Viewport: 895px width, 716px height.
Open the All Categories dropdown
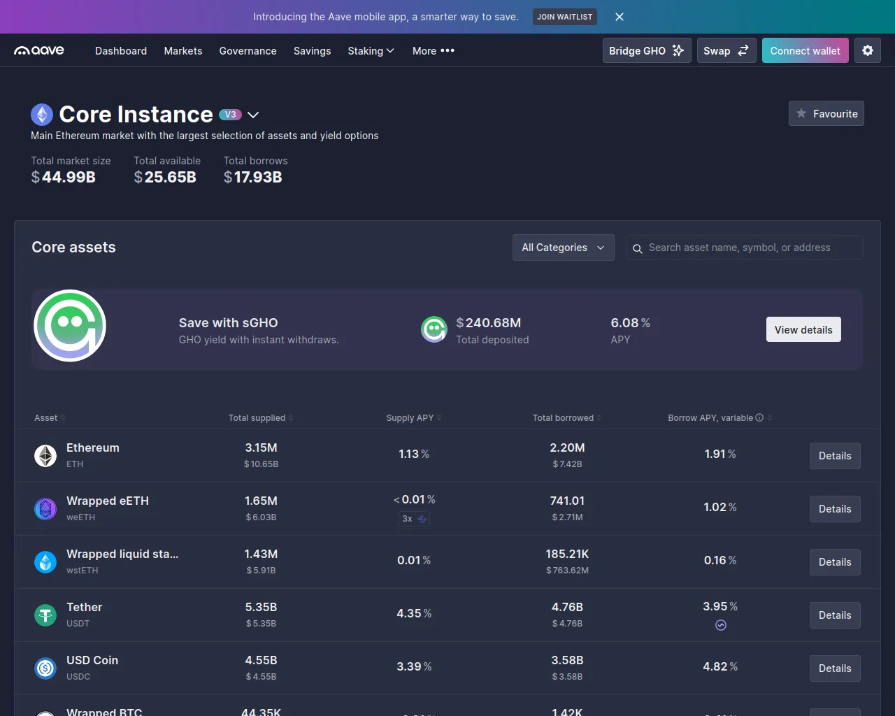564,248
